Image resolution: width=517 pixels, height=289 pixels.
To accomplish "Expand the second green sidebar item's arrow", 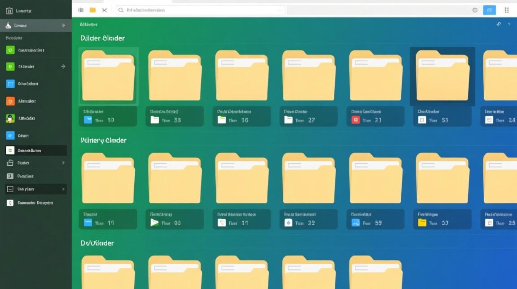I will tap(63, 66).
